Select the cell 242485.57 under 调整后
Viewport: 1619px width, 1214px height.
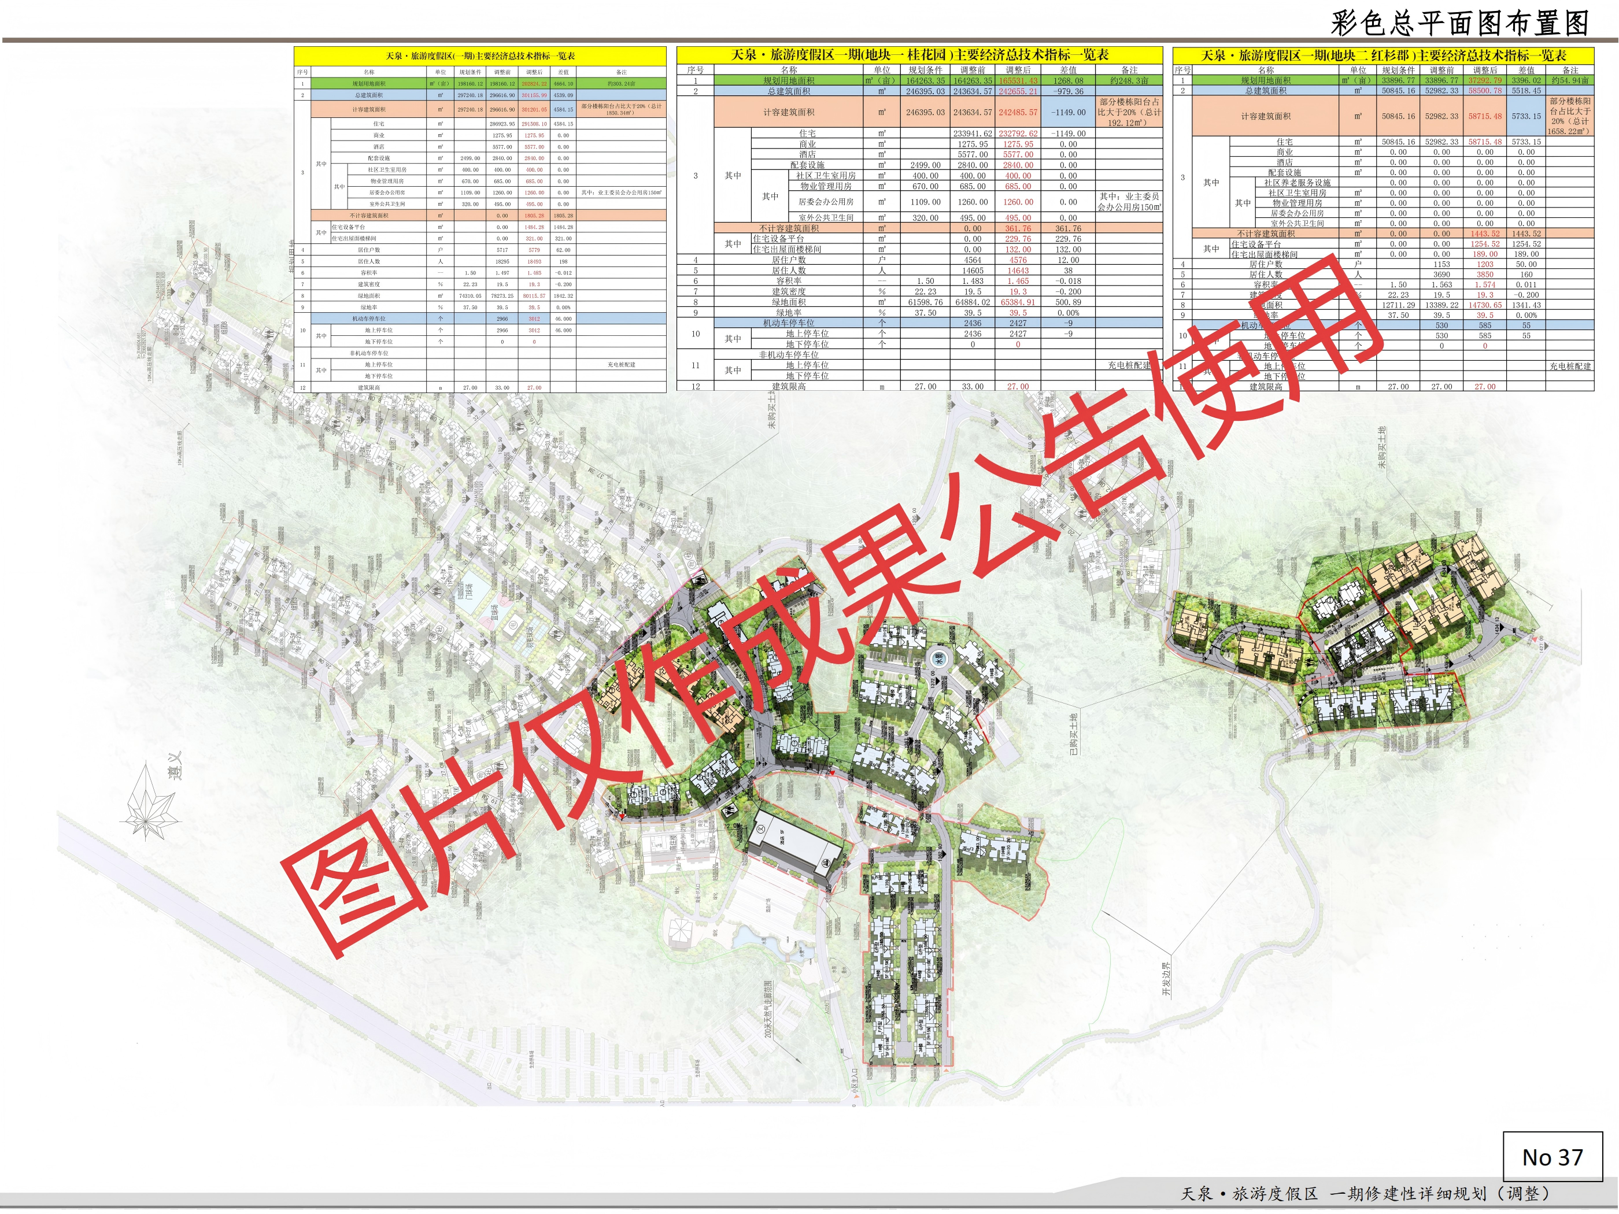pyautogui.click(x=1018, y=113)
